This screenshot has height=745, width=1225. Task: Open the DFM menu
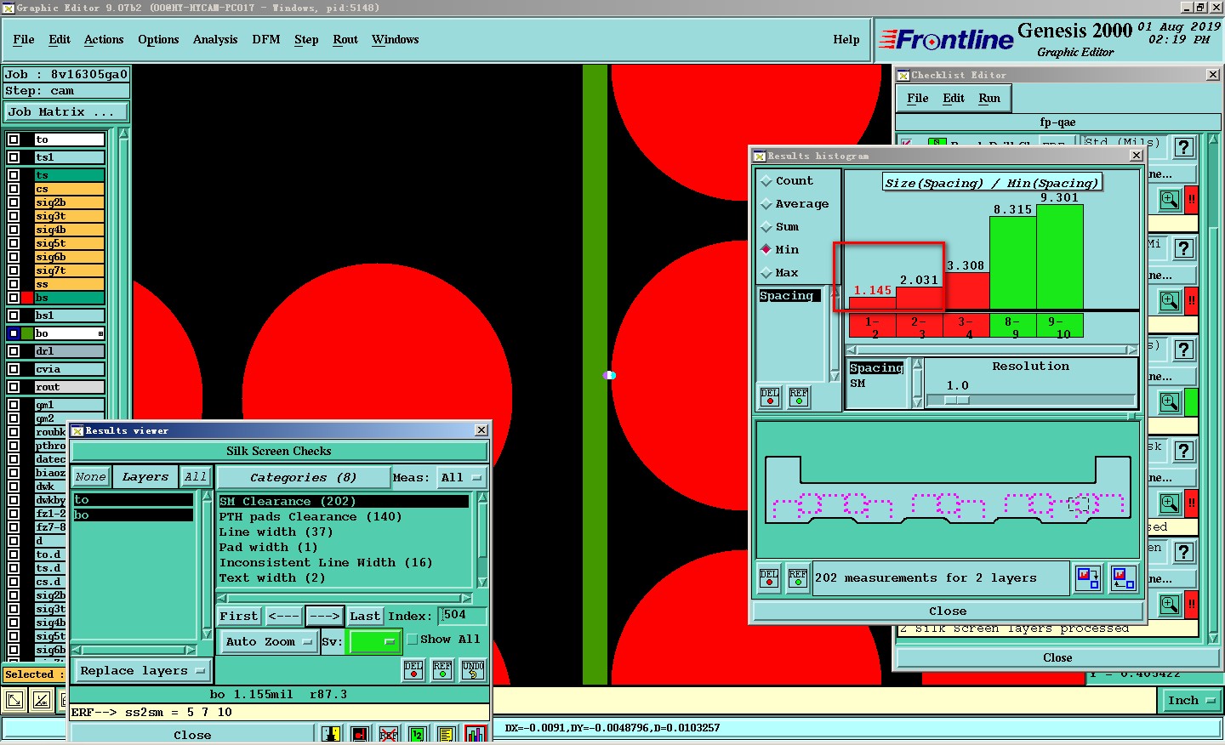coord(266,40)
